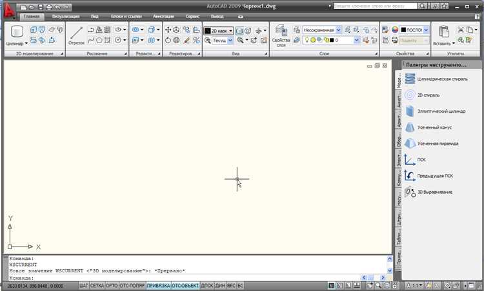Disable ОТС-ОБЪЕКТ object tracking
Image resolution: width=484 pixels, height=291 pixels.
coord(185,286)
